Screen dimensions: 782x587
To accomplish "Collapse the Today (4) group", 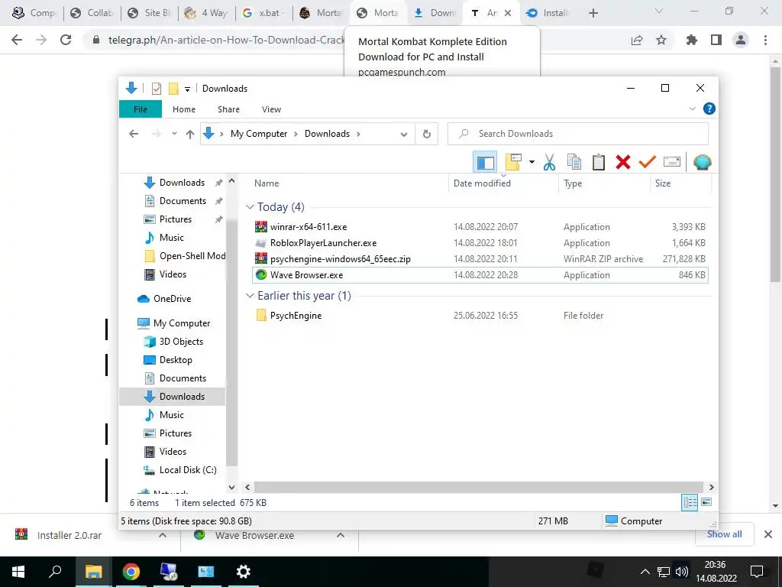I will (x=250, y=207).
